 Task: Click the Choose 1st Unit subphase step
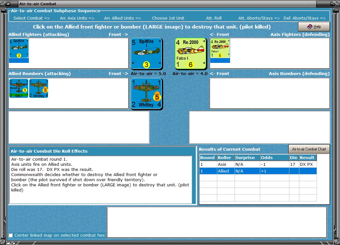click(168, 18)
